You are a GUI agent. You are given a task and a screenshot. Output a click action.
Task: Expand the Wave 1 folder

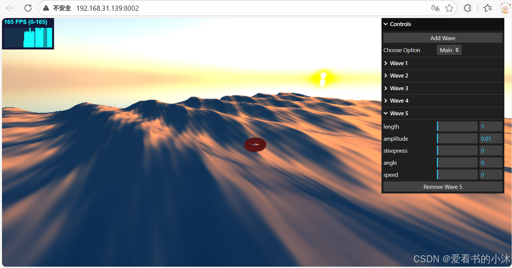(443, 63)
